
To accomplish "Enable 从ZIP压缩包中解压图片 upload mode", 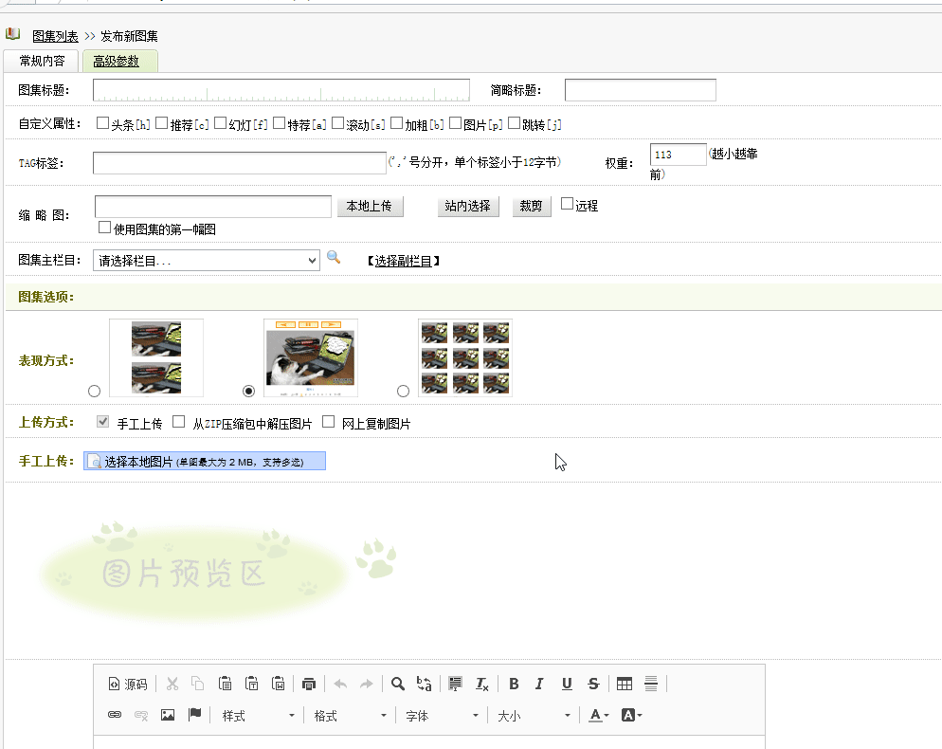I will pyautogui.click(x=179, y=421).
